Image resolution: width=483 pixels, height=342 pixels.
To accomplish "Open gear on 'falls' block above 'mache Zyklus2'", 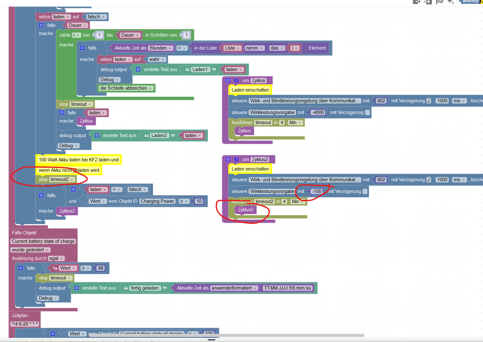I will 41,195.
